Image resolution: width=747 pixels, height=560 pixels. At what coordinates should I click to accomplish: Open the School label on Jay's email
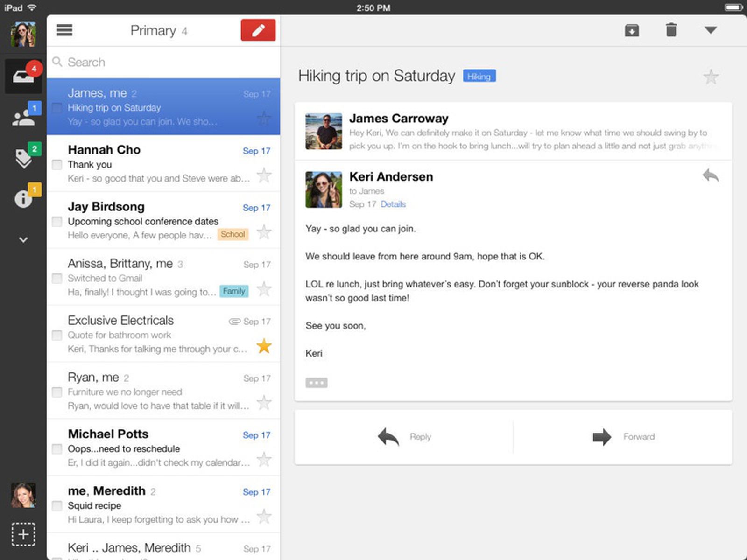pyautogui.click(x=233, y=234)
